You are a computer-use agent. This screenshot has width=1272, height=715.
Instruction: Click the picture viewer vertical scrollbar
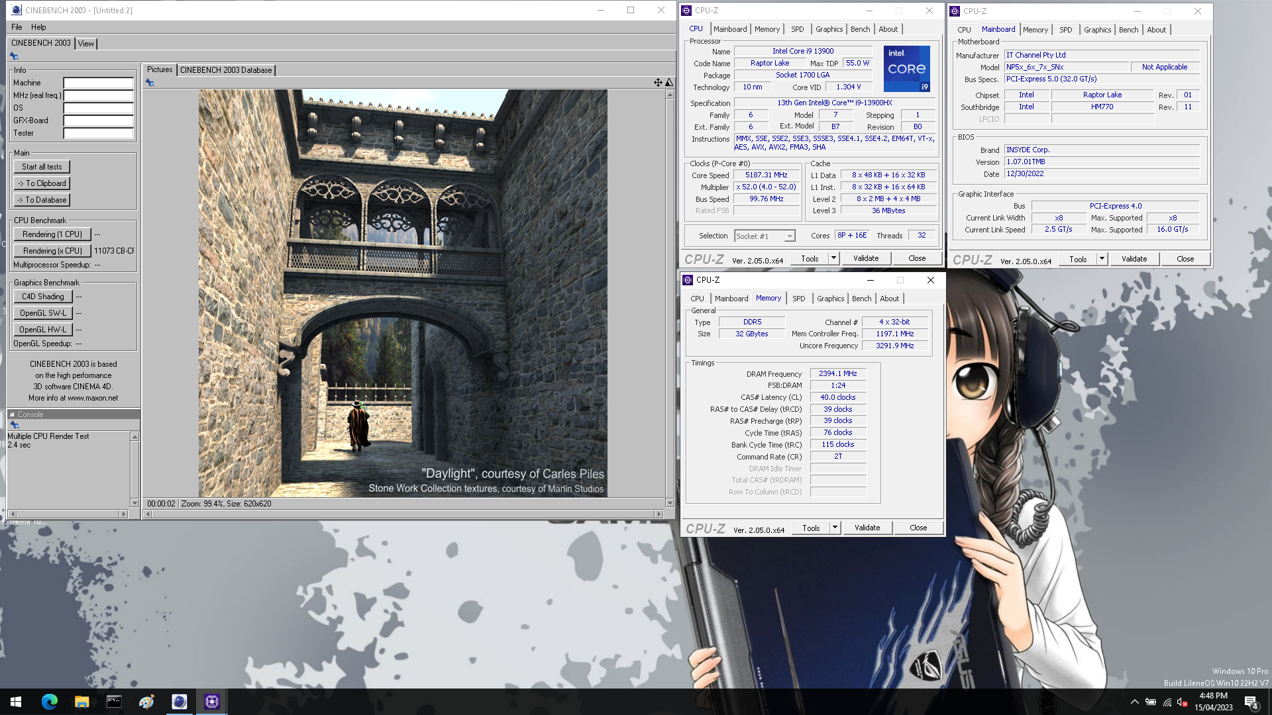point(669,299)
